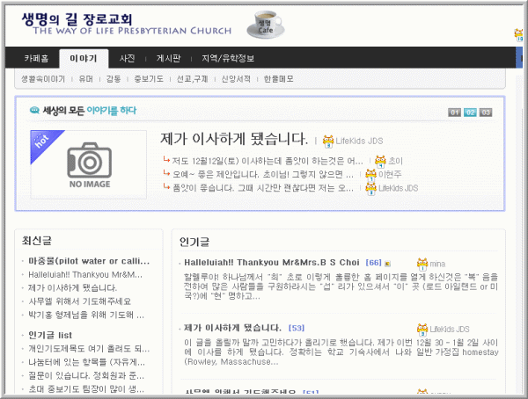Open the 인기글 list heading link
The height and width of the screenshot is (399, 528).
50,335
